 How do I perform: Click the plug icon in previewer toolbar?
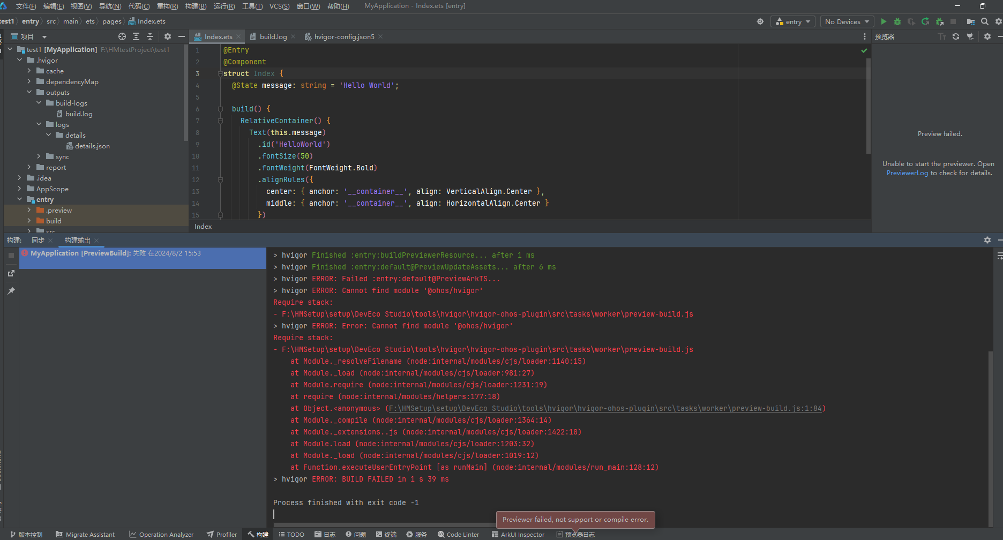coord(970,36)
